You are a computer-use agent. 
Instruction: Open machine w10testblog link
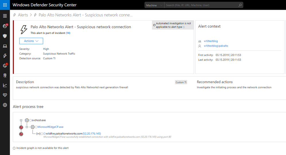(x=211, y=41)
